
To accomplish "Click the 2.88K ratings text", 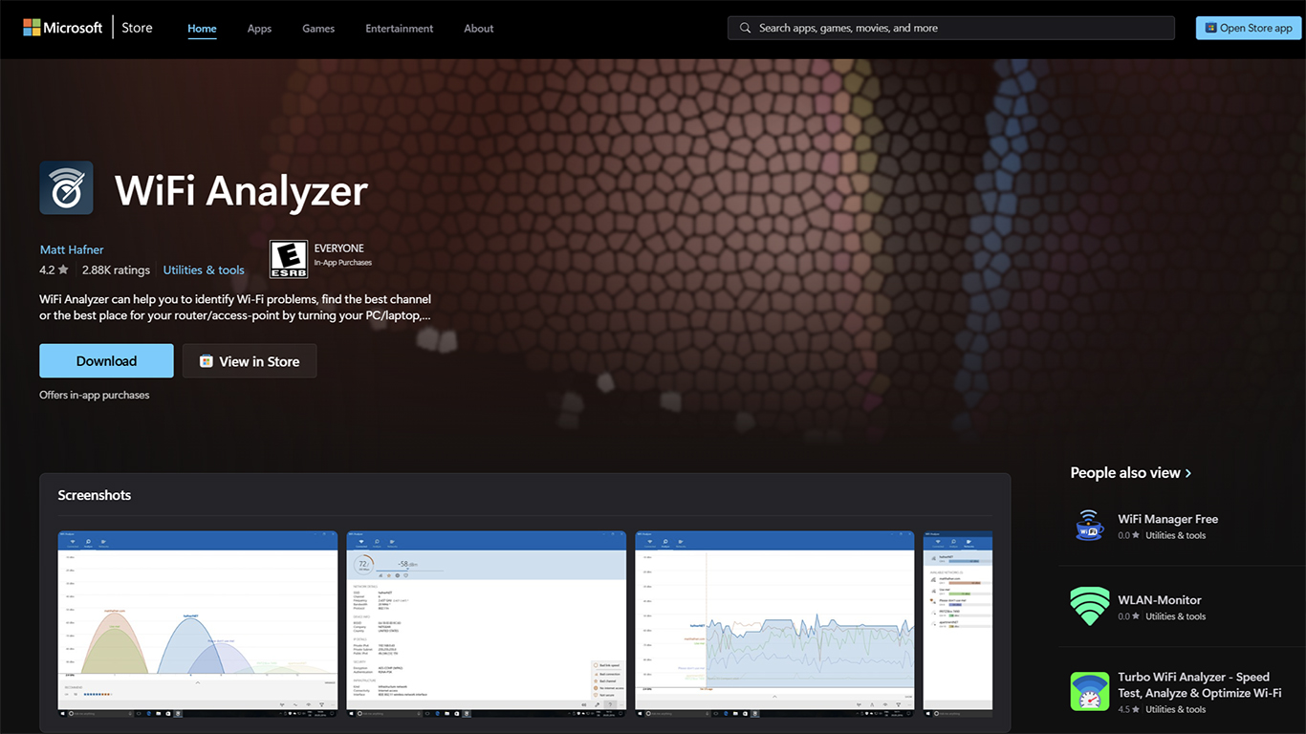I will click(x=116, y=270).
